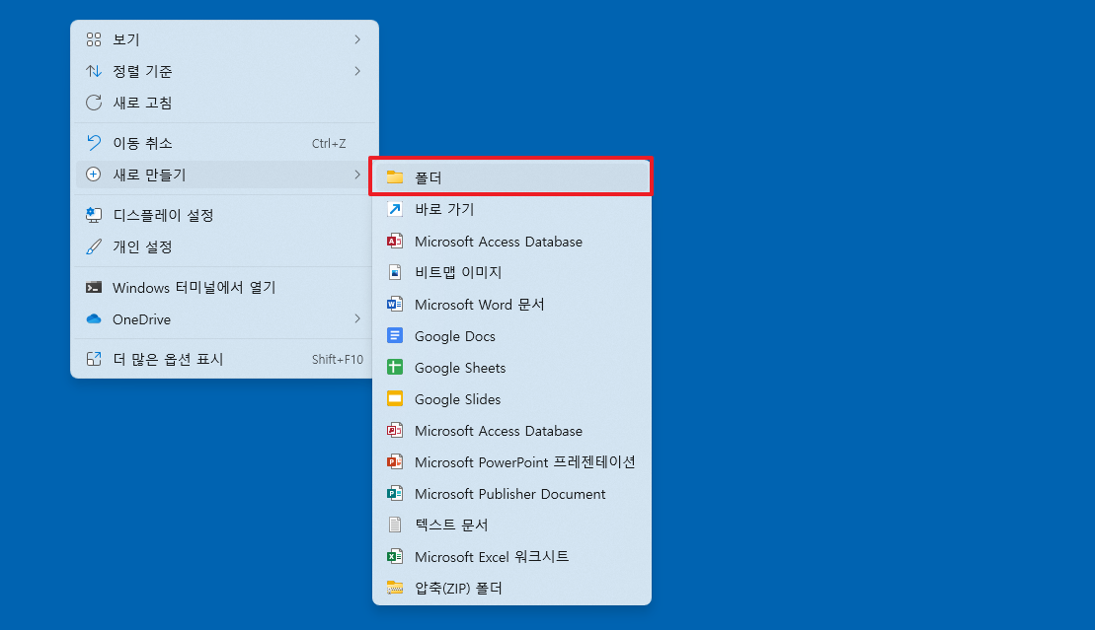Click the yellow 폴더 folder icon
Screen dimensions: 1095x630
pyautogui.click(x=395, y=177)
